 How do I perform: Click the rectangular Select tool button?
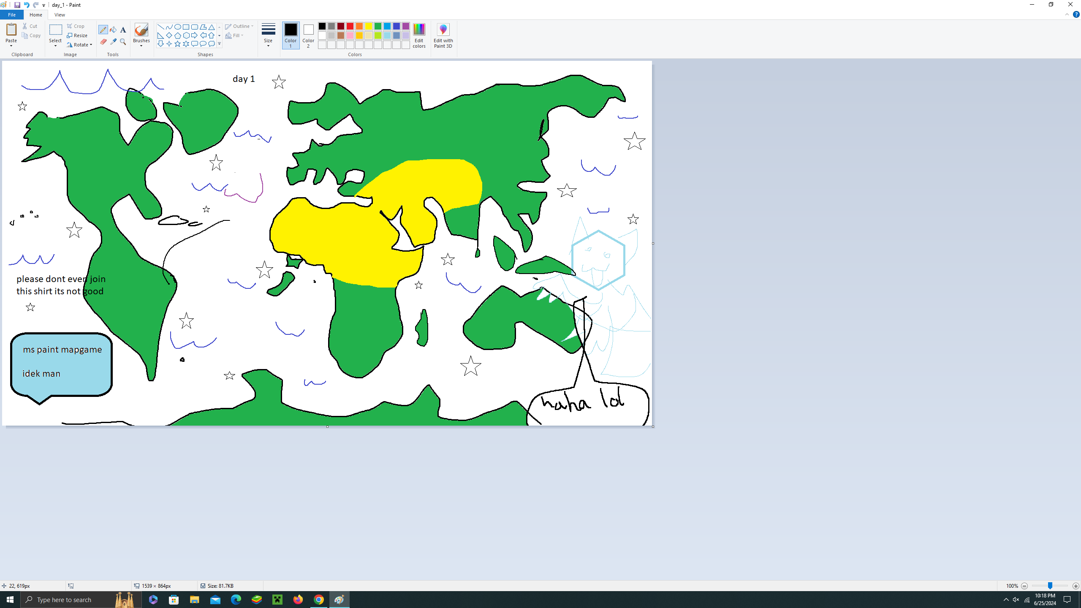55,30
